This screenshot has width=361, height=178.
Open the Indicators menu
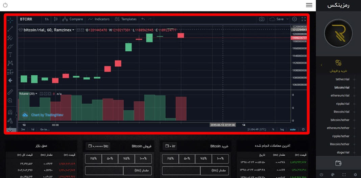tap(99, 19)
